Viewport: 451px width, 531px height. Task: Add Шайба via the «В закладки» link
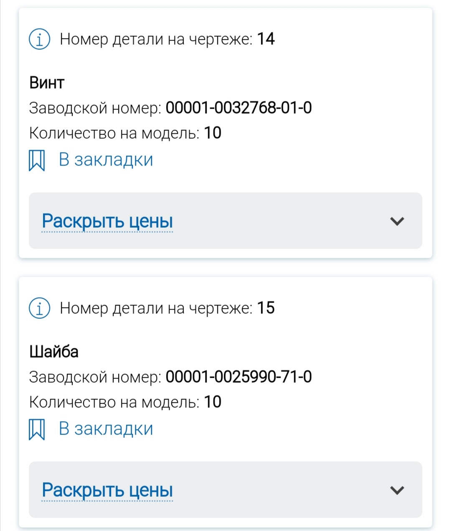tap(106, 429)
